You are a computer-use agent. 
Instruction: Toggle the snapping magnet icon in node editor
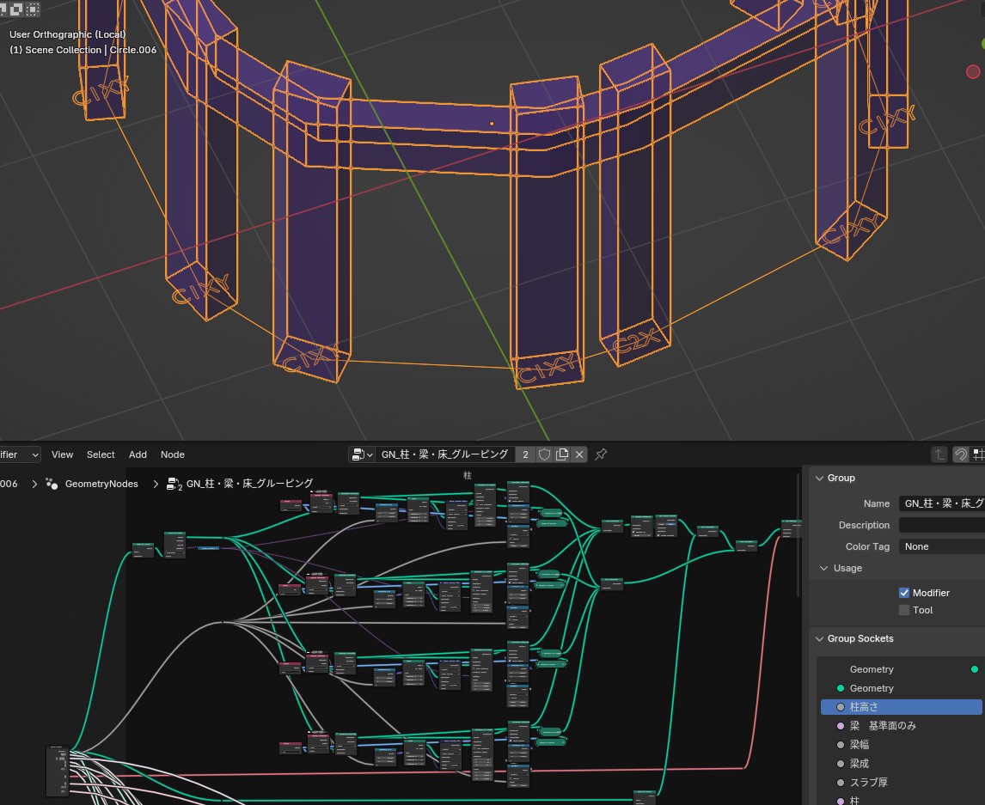point(961,454)
